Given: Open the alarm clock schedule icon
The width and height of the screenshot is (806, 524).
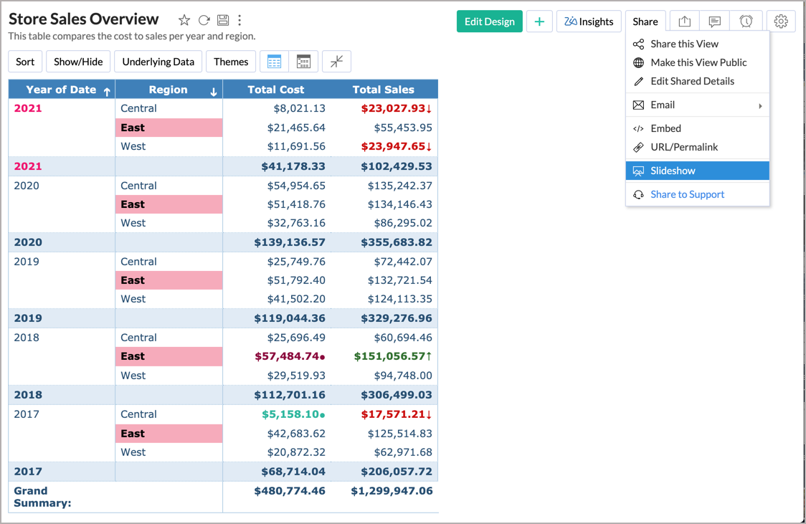Looking at the screenshot, I should [x=746, y=22].
